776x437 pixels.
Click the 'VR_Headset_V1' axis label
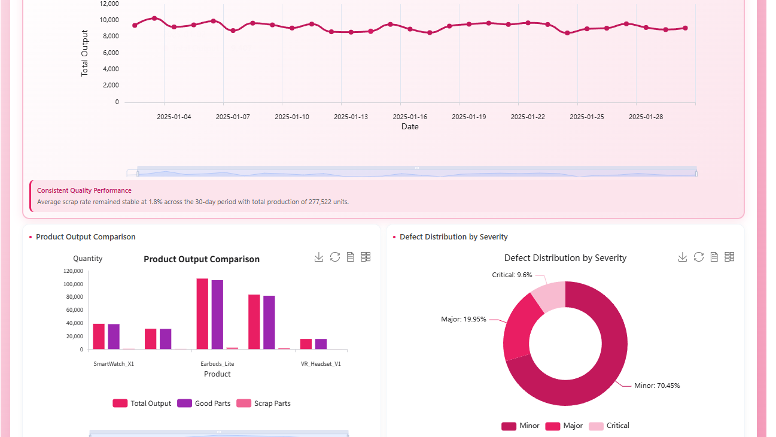coord(321,364)
